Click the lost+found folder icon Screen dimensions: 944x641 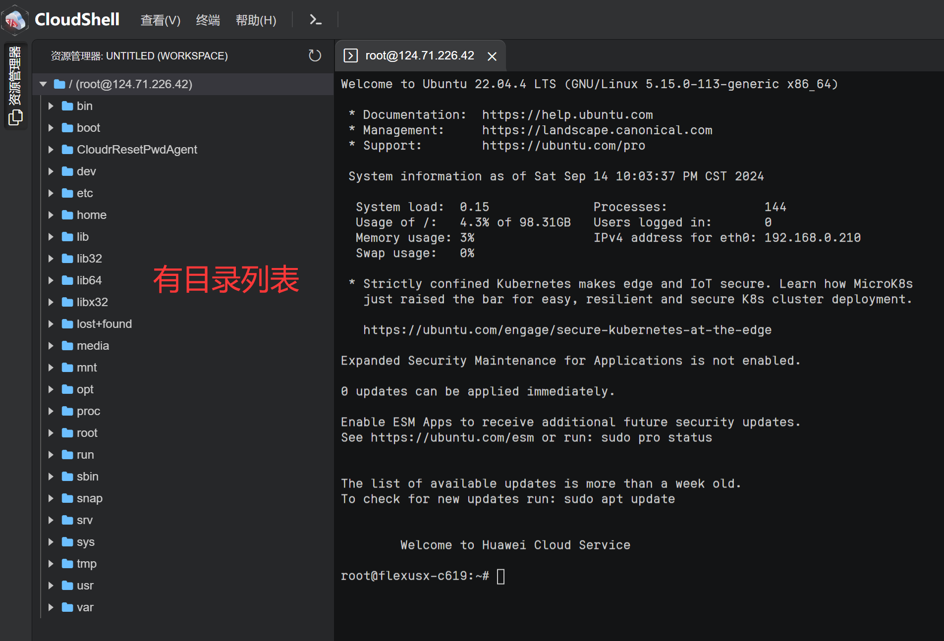coord(67,324)
